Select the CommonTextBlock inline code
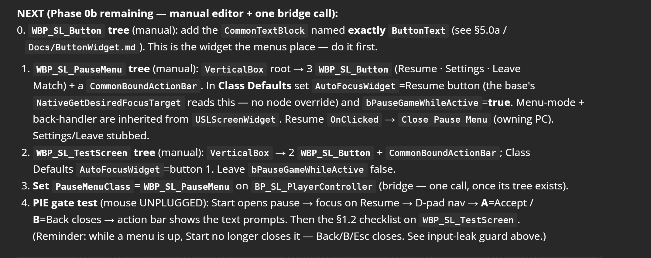Viewport: 651px width, 258px height. point(264,31)
